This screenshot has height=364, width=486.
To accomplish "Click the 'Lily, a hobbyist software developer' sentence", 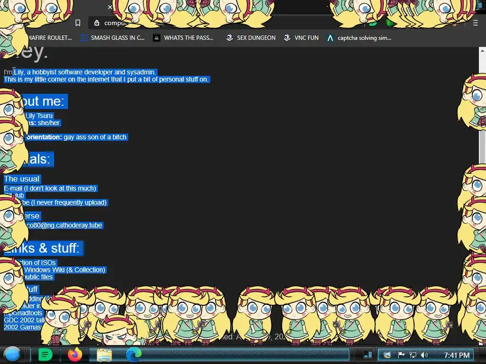I will click(85, 72).
